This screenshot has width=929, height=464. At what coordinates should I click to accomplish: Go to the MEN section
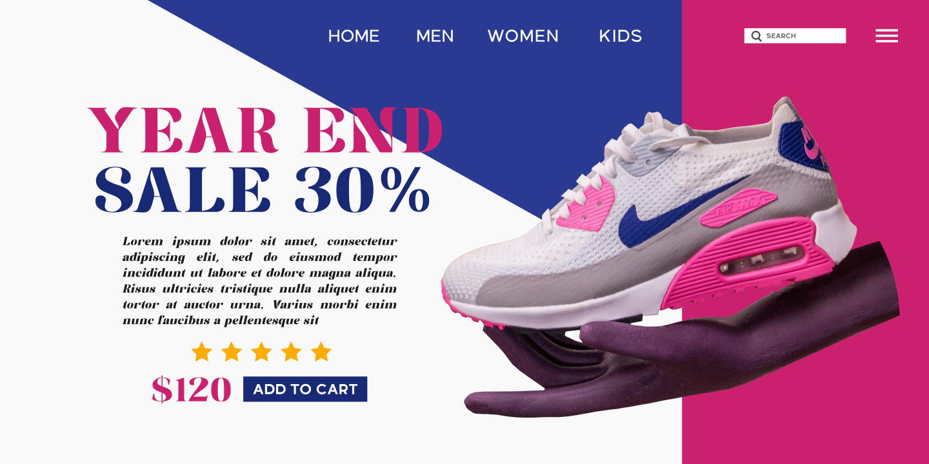435,36
